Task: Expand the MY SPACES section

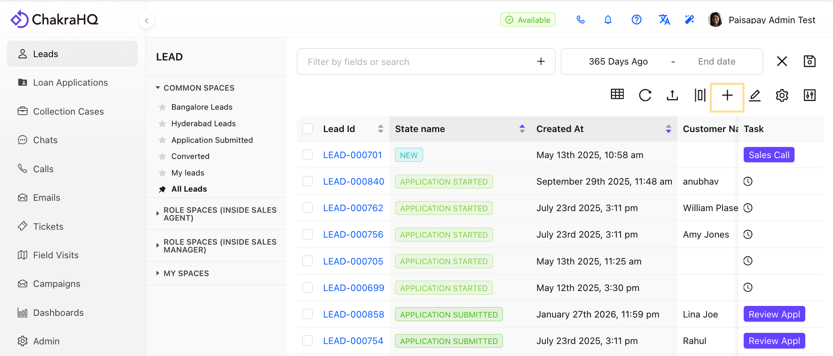Action: (186, 273)
